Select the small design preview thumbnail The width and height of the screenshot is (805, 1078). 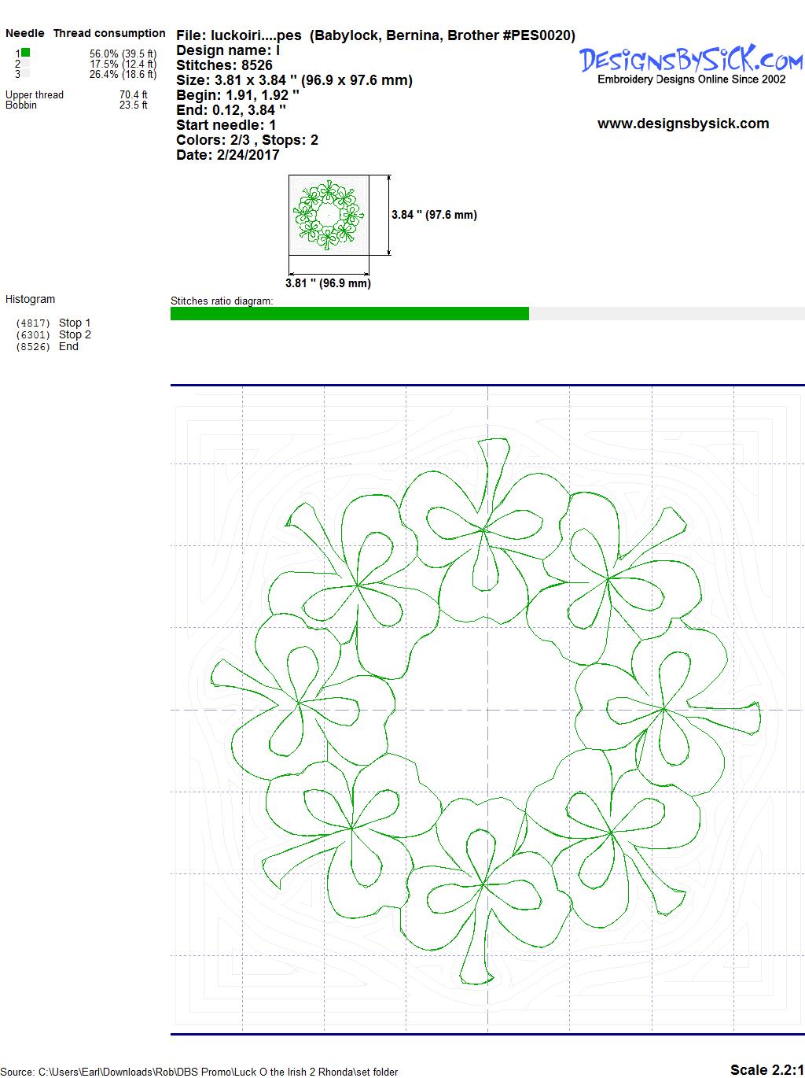point(327,215)
